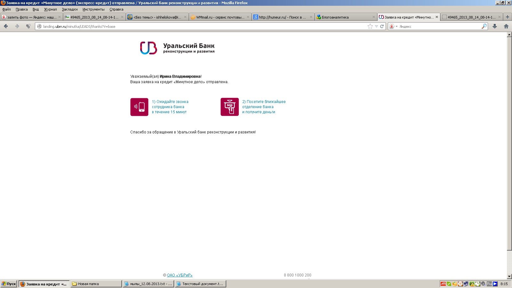Switch to the залить фото Яндекс tab
512x288 pixels.
pyautogui.click(x=31, y=17)
